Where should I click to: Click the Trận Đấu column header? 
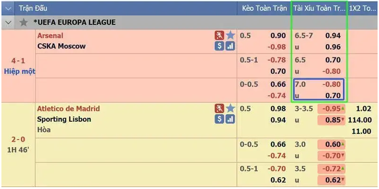click(x=33, y=8)
